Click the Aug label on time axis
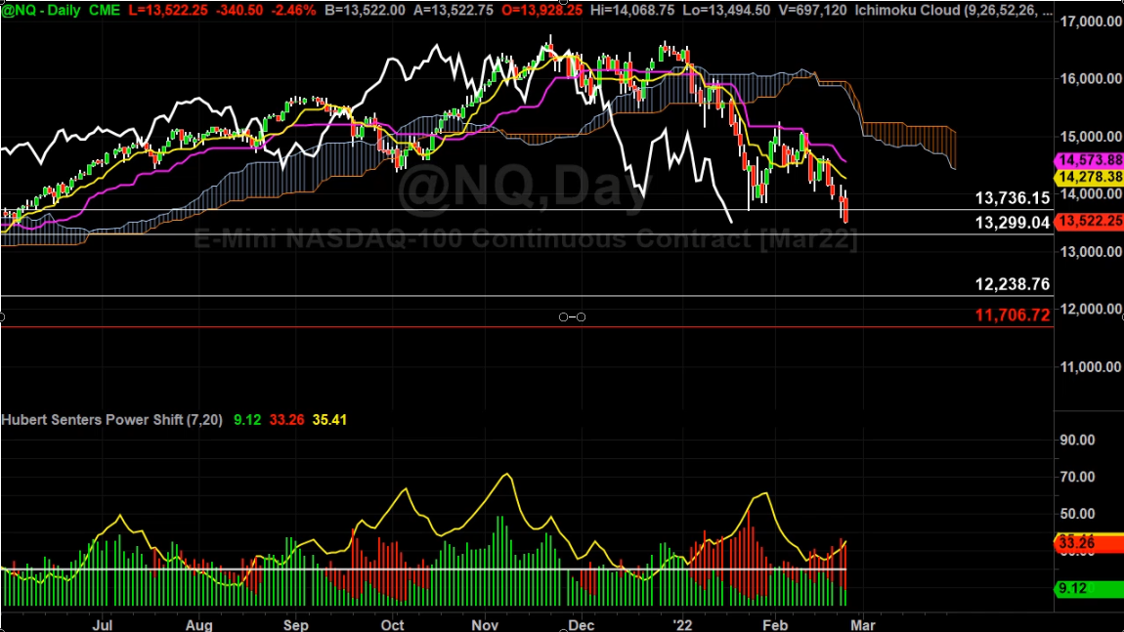The height and width of the screenshot is (632, 1124). pos(199,625)
